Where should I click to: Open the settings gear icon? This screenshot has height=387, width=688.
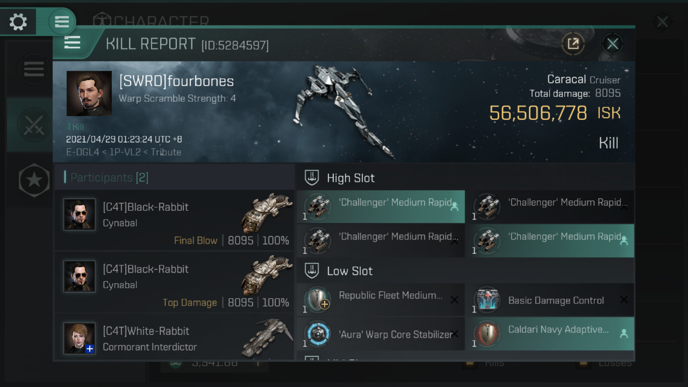pyautogui.click(x=18, y=21)
